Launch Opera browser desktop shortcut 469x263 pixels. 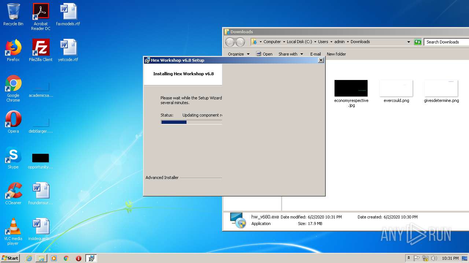click(13, 122)
